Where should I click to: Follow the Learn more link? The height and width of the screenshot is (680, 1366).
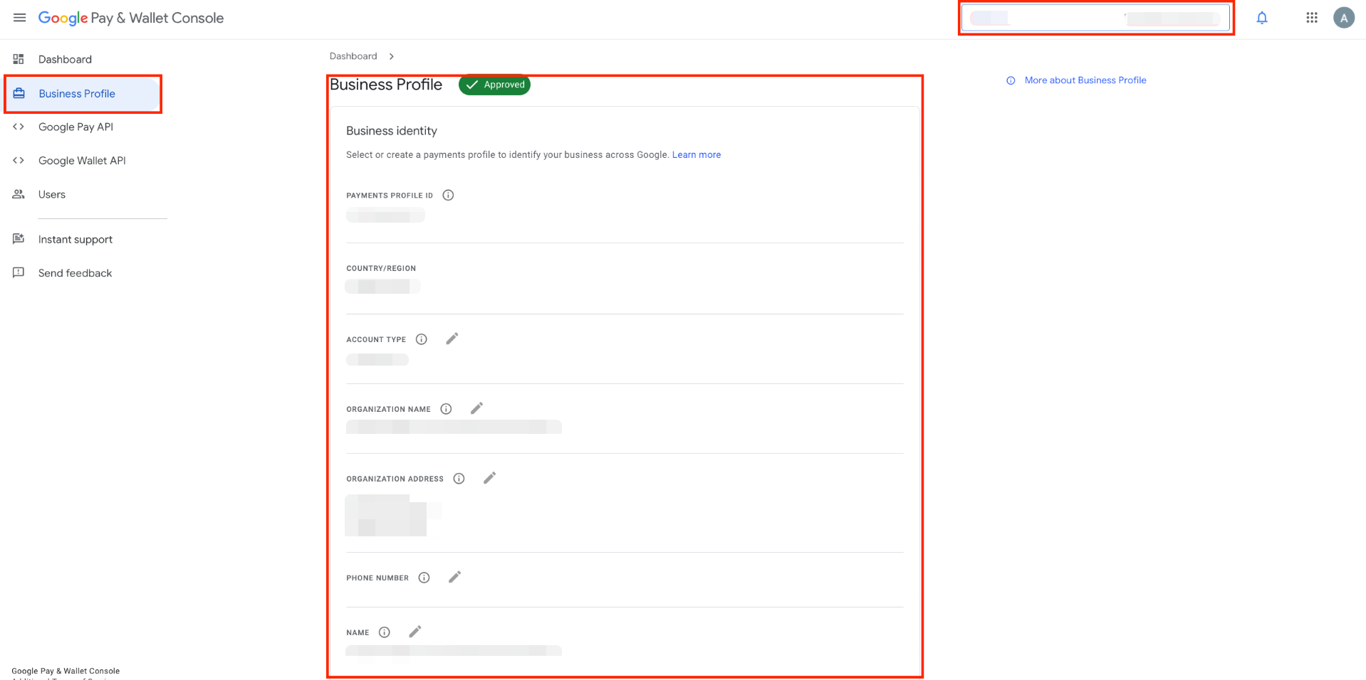697,154
